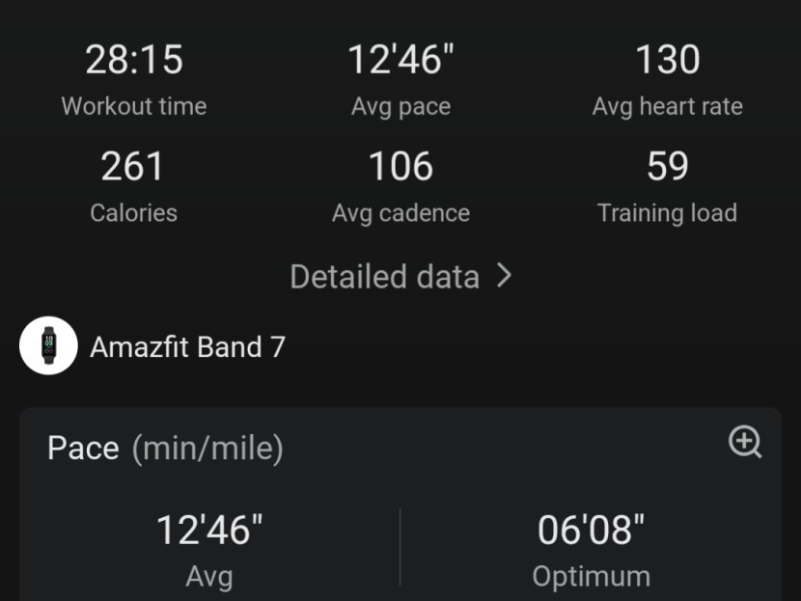Expand Detailed data chevron arrow
The height and width of the screenshot is (601, 801).
pos(505,276)
